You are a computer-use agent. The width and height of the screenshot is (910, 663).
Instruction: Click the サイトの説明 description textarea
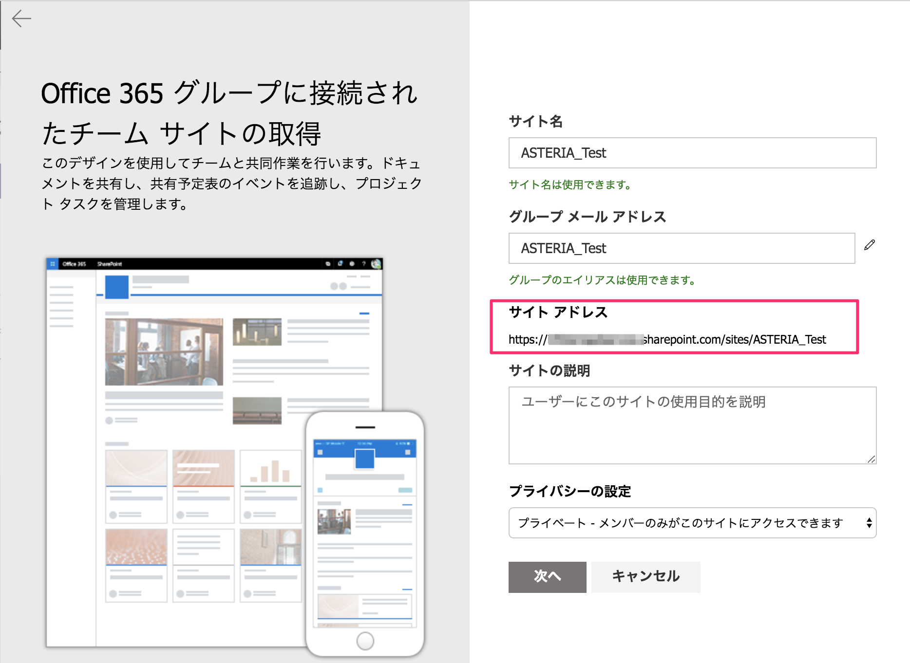click(x=692, y=425)
